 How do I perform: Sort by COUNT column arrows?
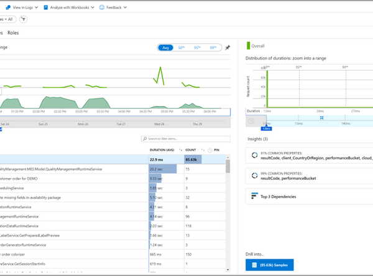pos(203,150)
